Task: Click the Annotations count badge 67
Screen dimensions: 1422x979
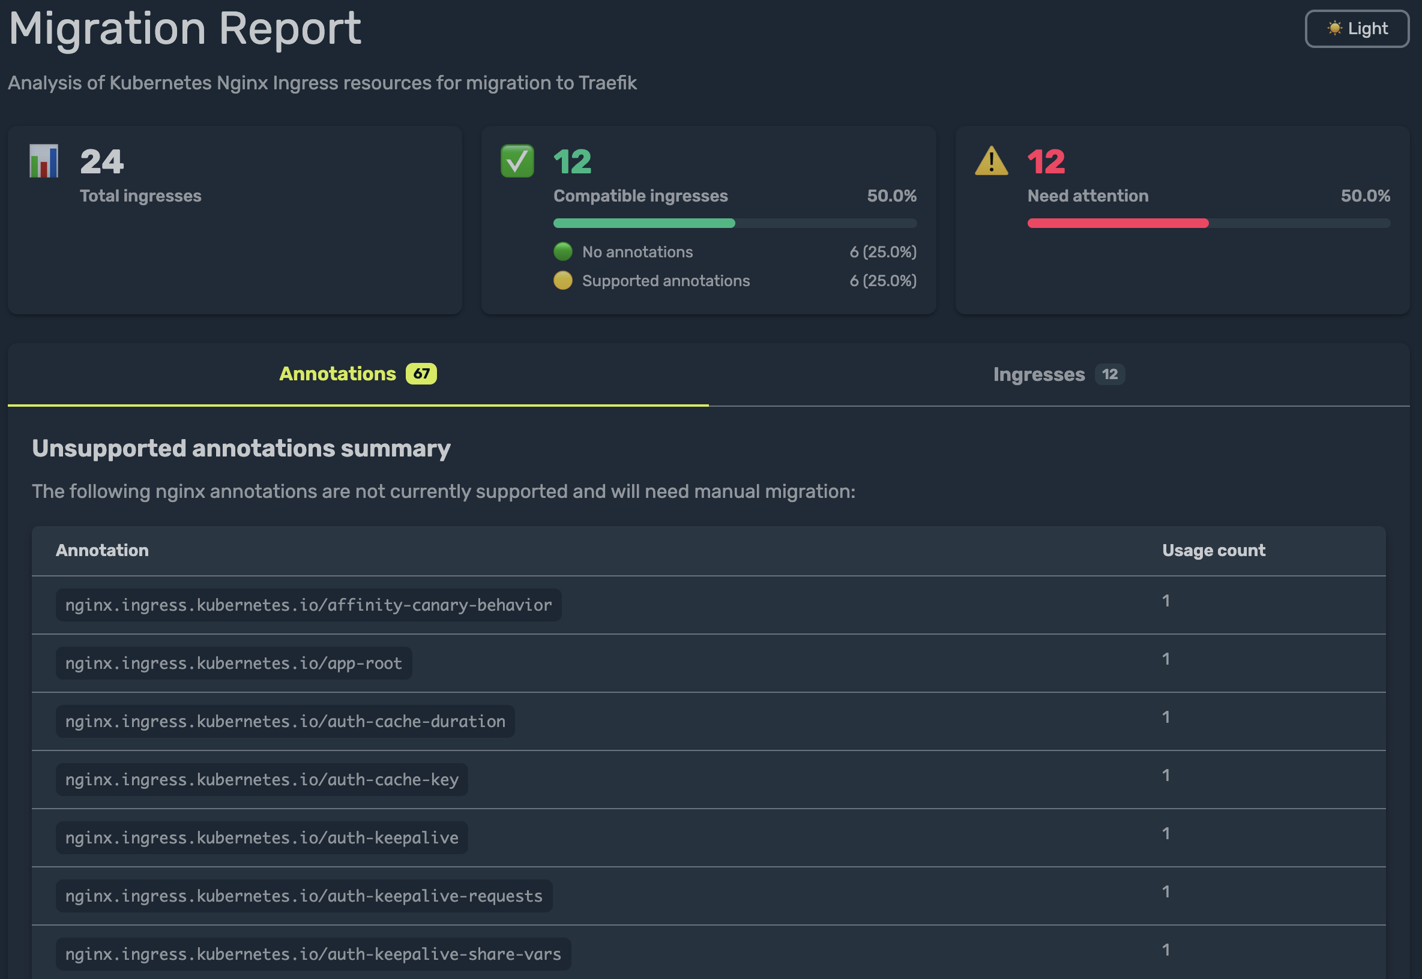Action: [421, 374]
